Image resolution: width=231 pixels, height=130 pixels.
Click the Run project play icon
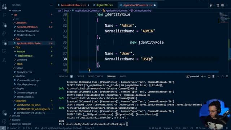tap(211, 5)
